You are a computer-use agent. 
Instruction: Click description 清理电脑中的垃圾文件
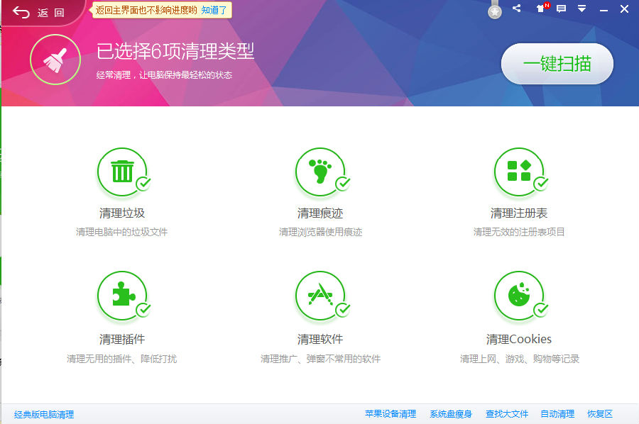tap(122, 232)
